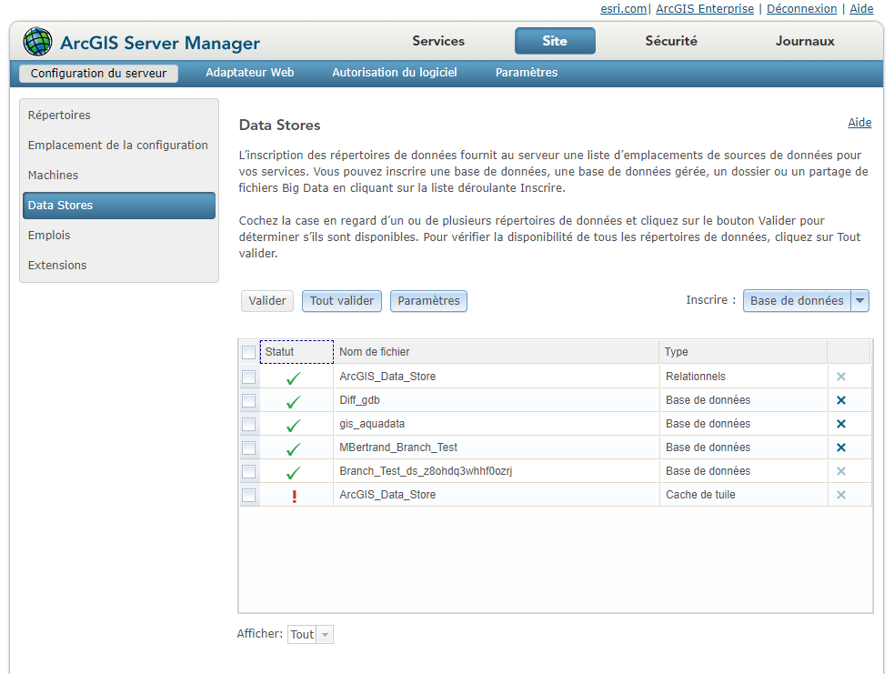Click green status checkmark for Branch_Test_ds_z8ohdq3whhf0ozrj
894x674 pixels.
point(294,473)
